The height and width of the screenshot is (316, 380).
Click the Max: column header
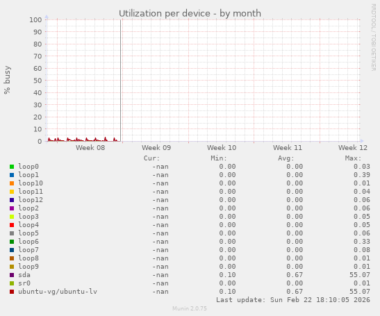[353, 158]
